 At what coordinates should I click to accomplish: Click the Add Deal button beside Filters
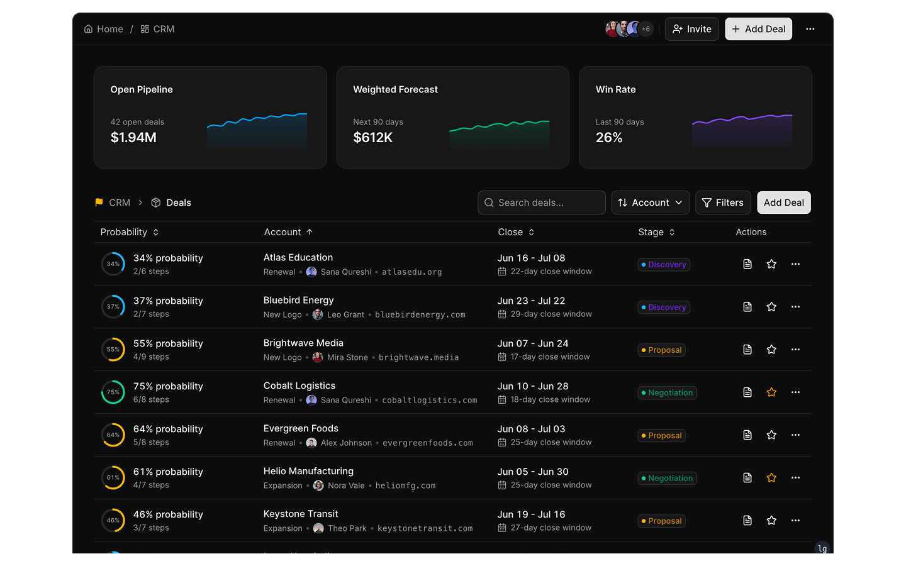(x=784, y=203)
